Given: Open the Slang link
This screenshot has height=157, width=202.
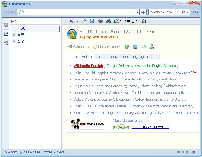Looking at the screenshot, I should [158, 86].
